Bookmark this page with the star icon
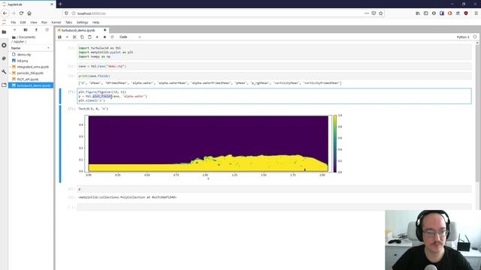This screenshot has width=481, height=270. [x=381, y=13]
